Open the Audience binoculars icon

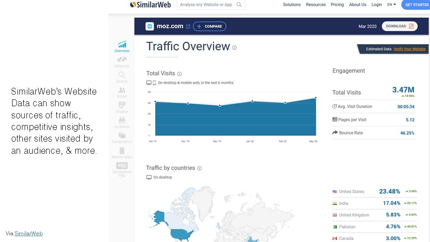pos(122,121)
